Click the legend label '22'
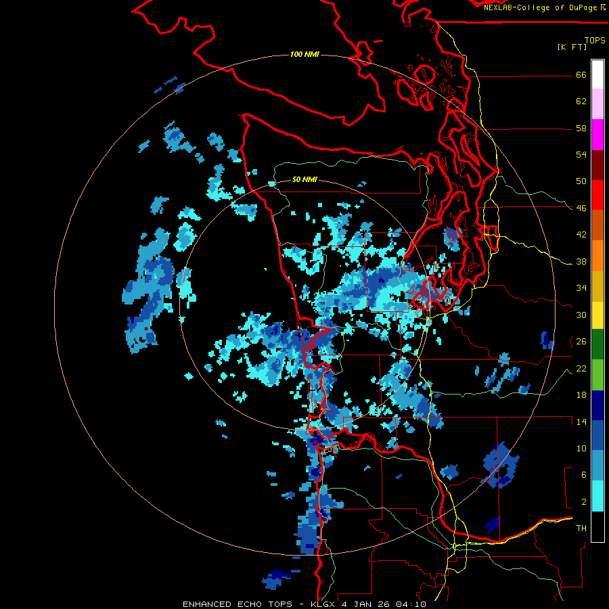The image size is (609, 609). click(x=581, y=369)
